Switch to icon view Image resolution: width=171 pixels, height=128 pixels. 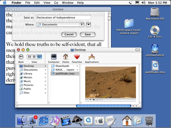[30, 57]
